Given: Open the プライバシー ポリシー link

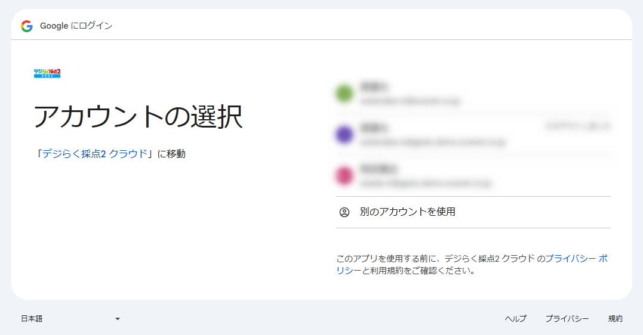Looking at the screenshot, I should tap(472, 265).
